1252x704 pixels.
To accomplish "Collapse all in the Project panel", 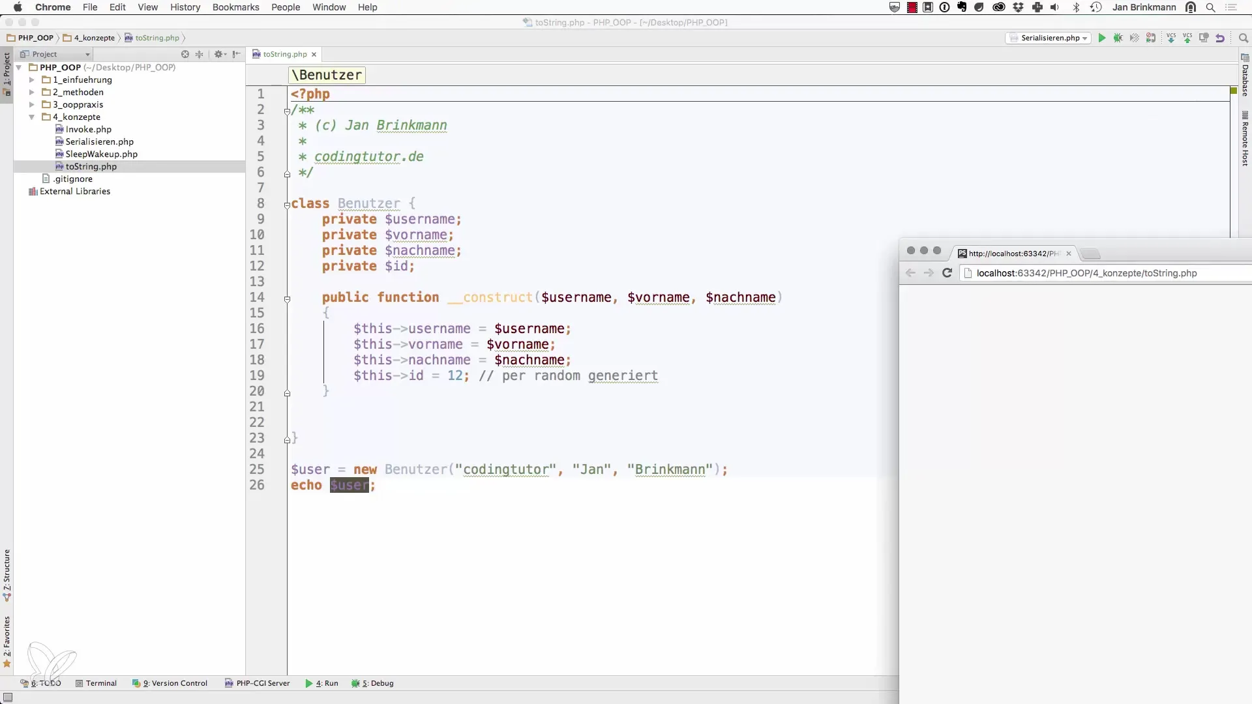I will (x=200, y=54).
